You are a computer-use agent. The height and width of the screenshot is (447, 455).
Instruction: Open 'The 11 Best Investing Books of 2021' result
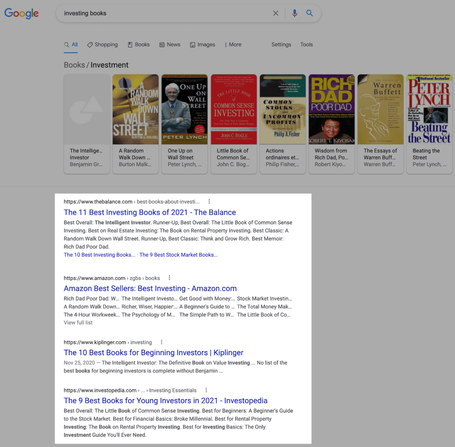click(150, 213)
